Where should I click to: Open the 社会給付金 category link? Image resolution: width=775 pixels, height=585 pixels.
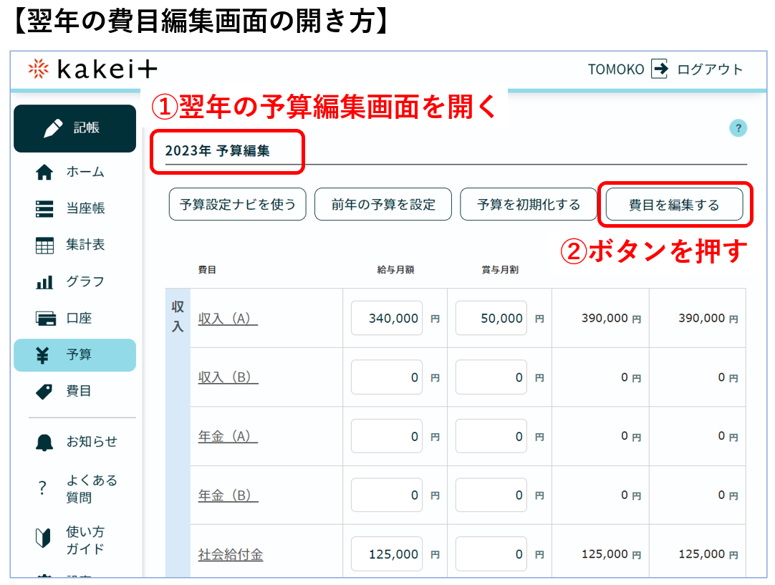point(230,554)
